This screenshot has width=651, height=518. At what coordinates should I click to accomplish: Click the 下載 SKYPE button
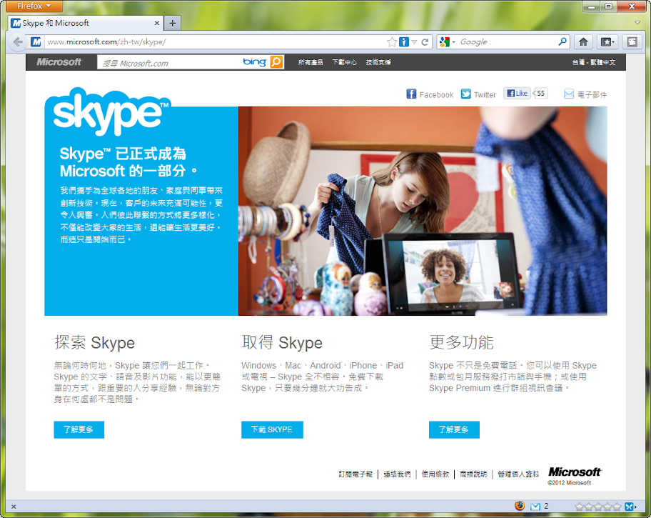[x=272, y=429]
